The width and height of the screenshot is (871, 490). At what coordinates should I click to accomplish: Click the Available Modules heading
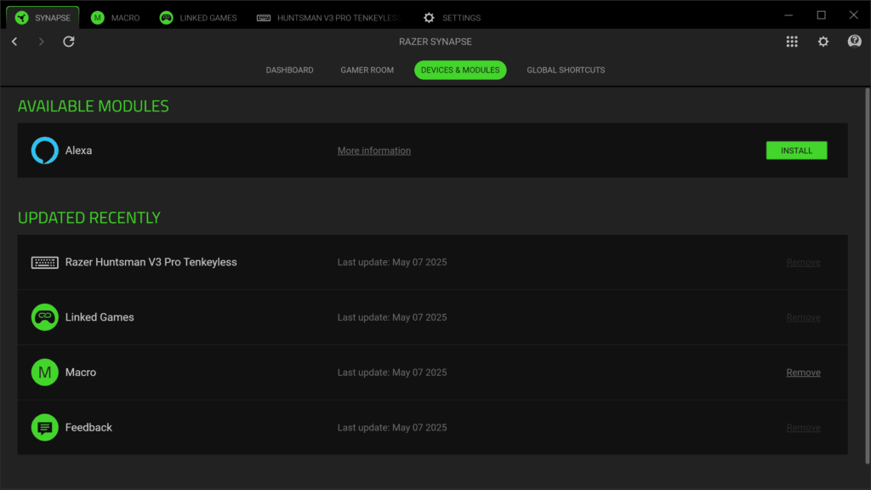94,106
